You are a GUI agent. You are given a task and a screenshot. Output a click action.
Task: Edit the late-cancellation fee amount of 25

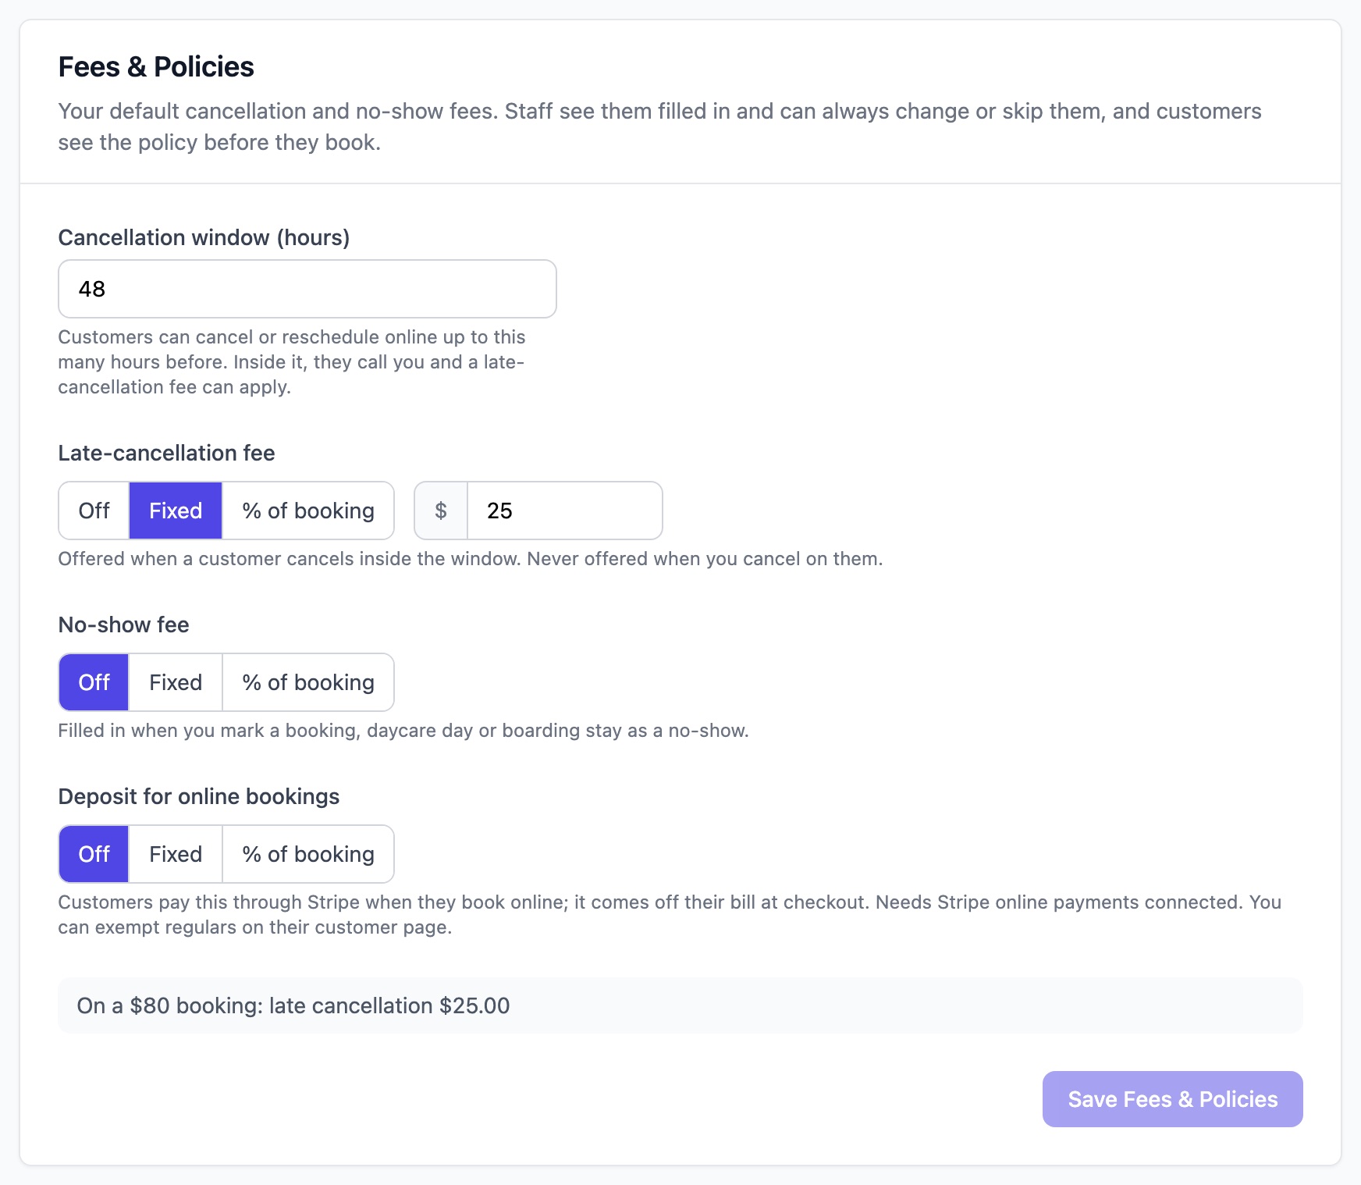(565, 511)
